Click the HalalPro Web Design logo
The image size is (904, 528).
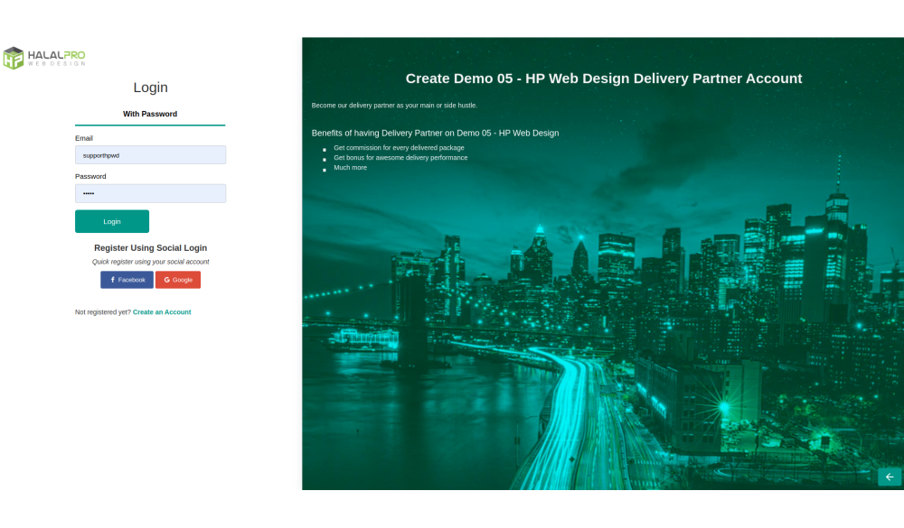click(x=44, y=58)
